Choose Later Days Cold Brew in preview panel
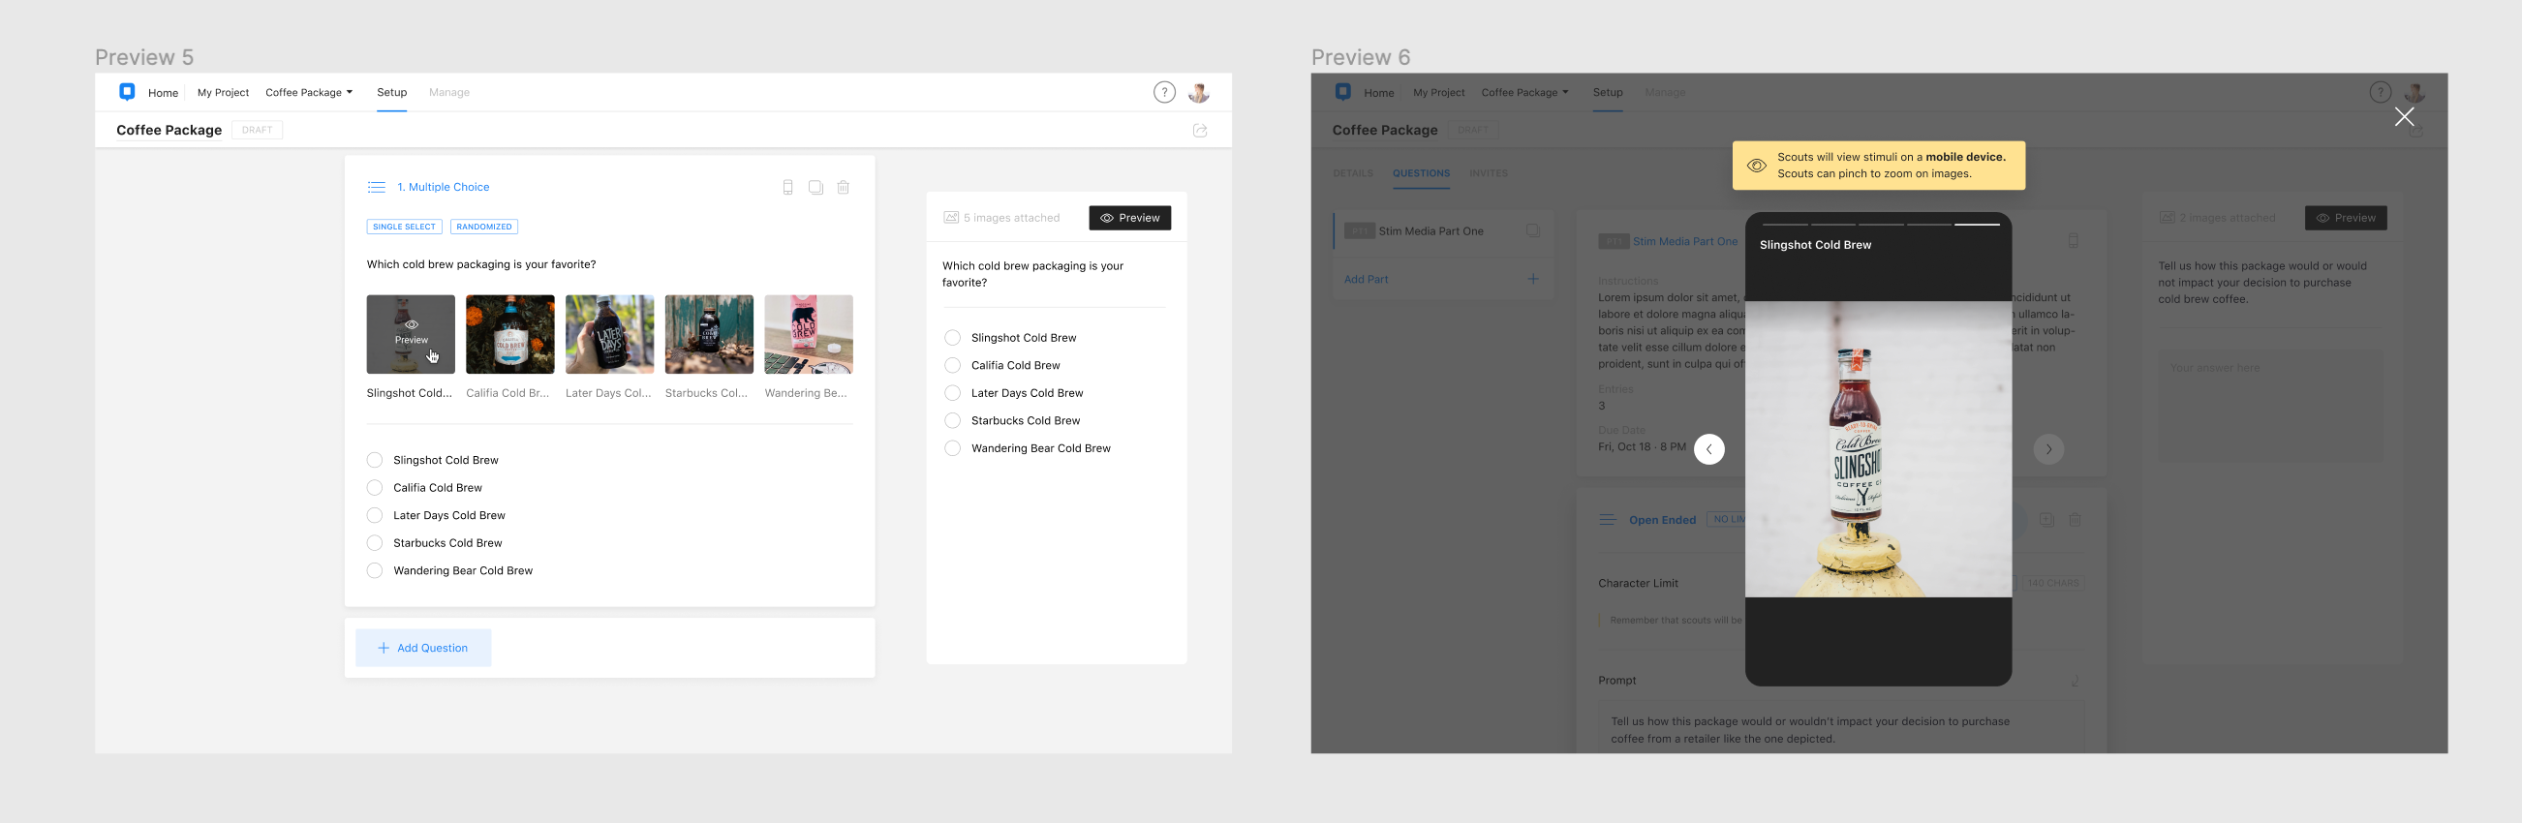 coord(953,392)
